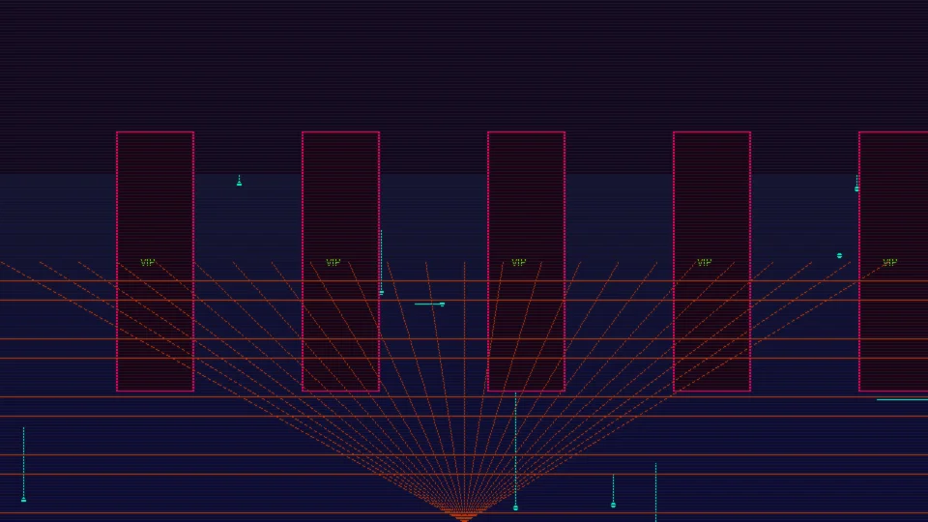Click the dotless cyan vertical line at the bottom
This screenshot has height=522, width=928.
click(x=655, y=491)
